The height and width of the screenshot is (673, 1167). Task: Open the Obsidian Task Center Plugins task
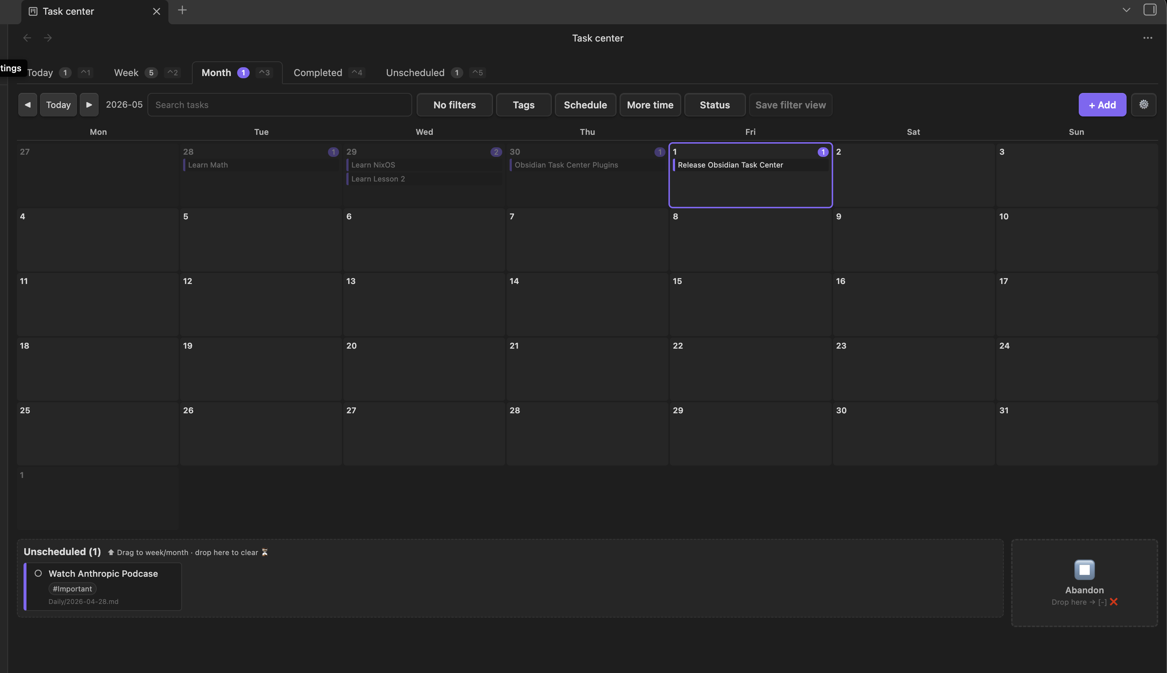click(588, 165)
